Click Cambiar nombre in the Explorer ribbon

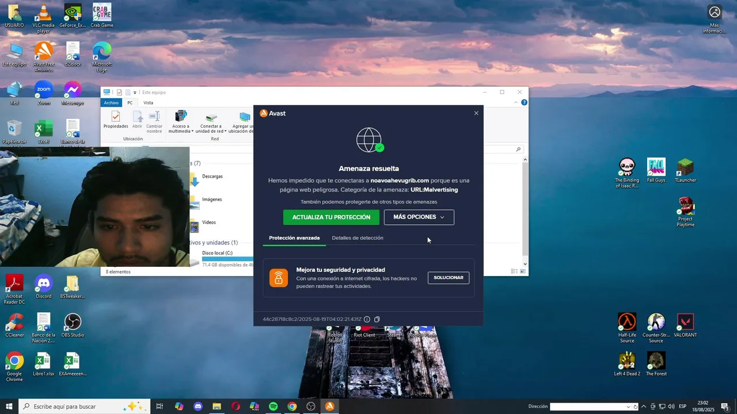(x=154, y=122)
